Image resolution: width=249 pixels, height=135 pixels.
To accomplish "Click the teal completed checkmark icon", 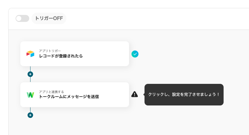I will (x=135, y=54).
